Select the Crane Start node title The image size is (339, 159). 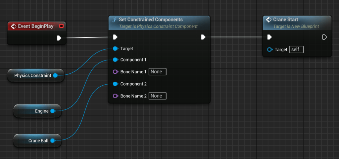[x=285, y=20]
